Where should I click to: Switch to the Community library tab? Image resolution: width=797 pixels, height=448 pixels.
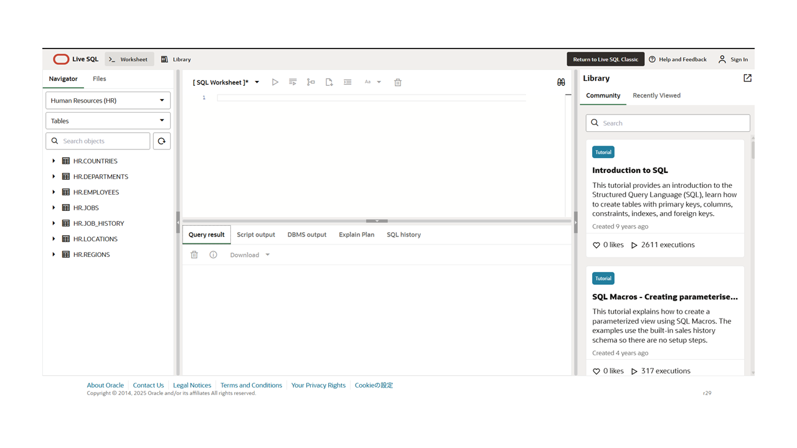point(603,96)
